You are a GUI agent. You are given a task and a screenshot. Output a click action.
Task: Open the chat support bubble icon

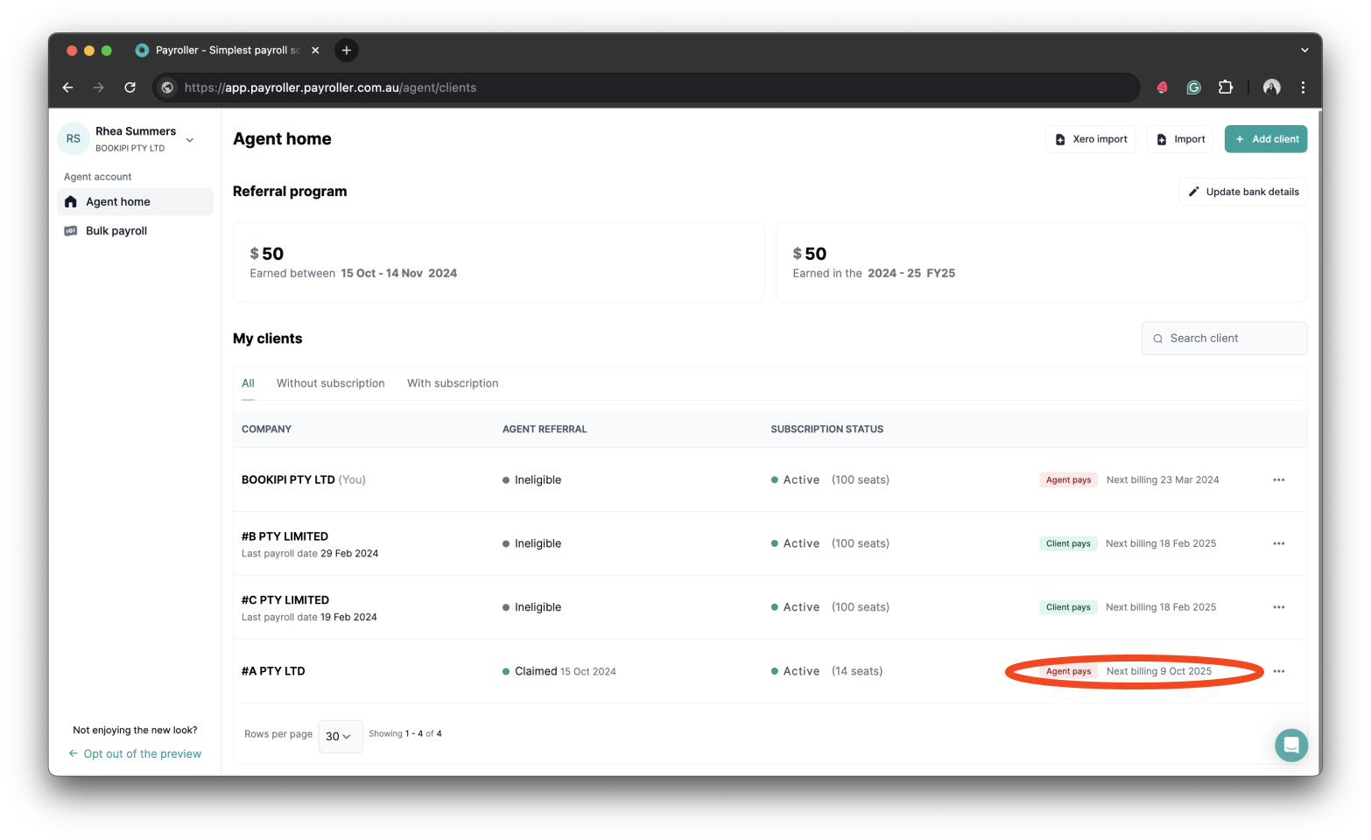click(1290, 745)
